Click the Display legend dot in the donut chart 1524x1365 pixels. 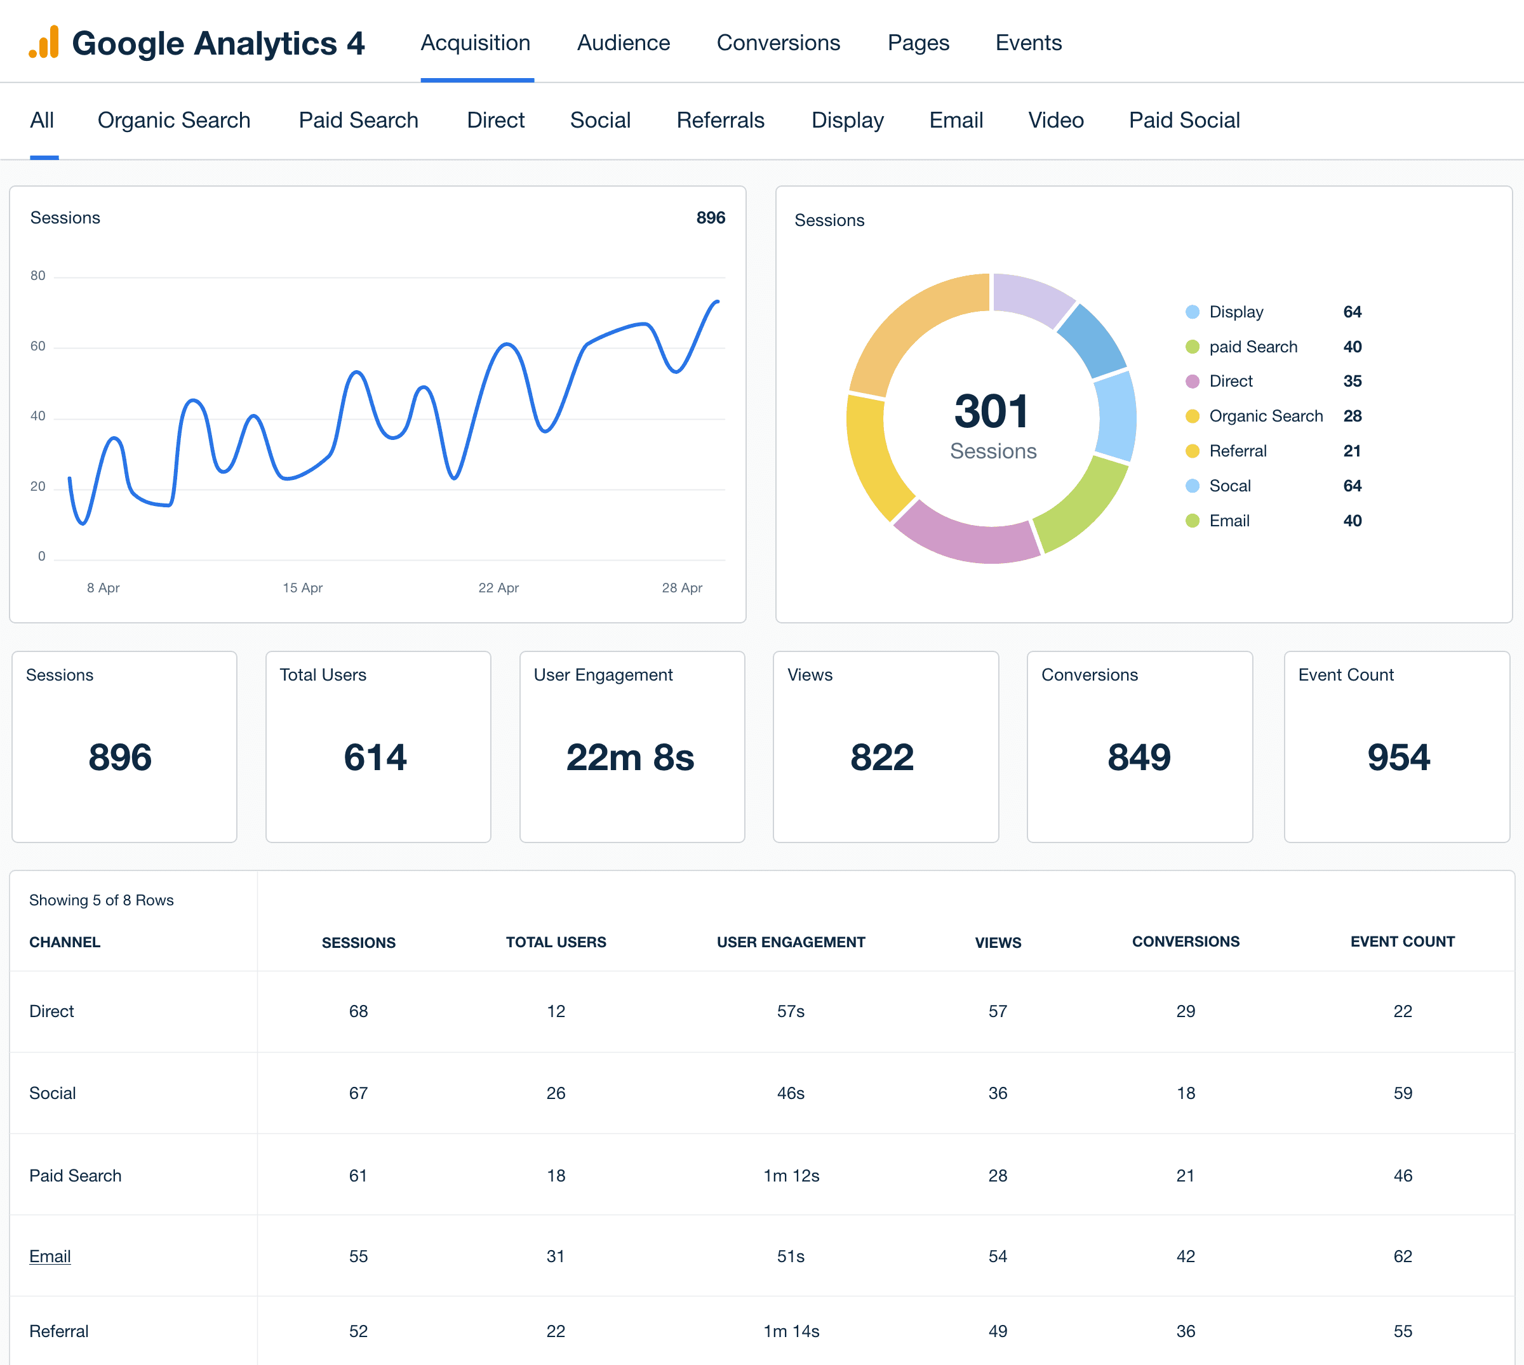[x=1192, y=312]
